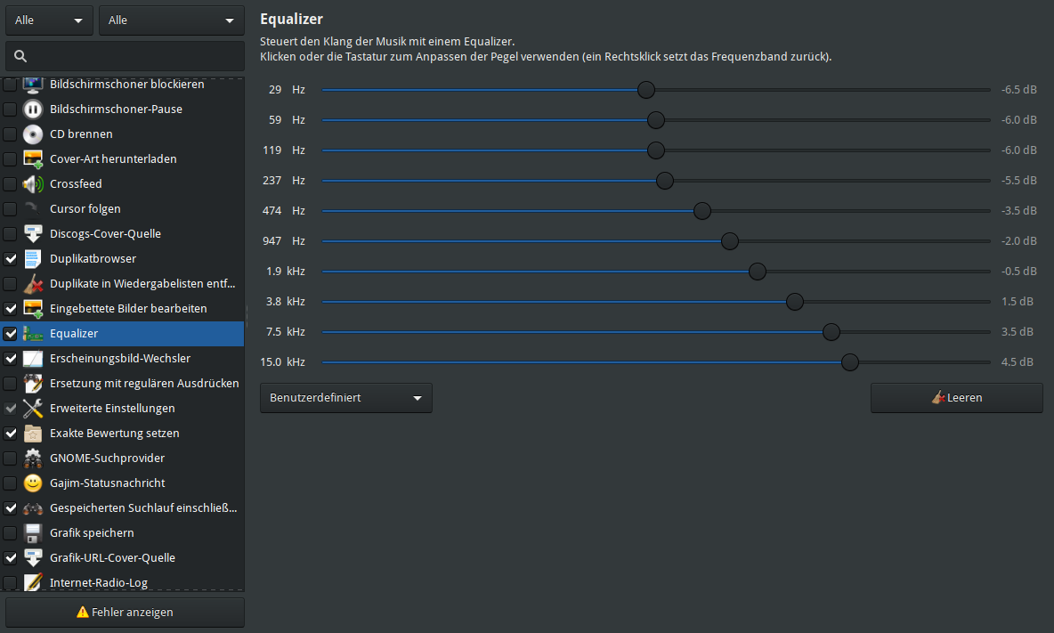Screen dimensions: 1054x633
Task: Click the Erweiterte Einstellungen tools icon
Action: pyautogui.click(x=33, y=408)
